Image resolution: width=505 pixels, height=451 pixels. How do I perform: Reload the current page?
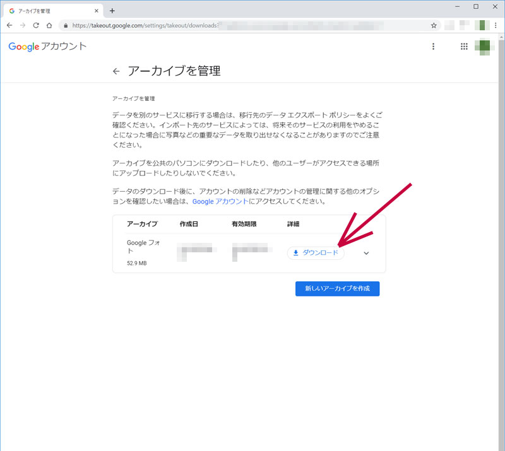click(x=36, y=25)
